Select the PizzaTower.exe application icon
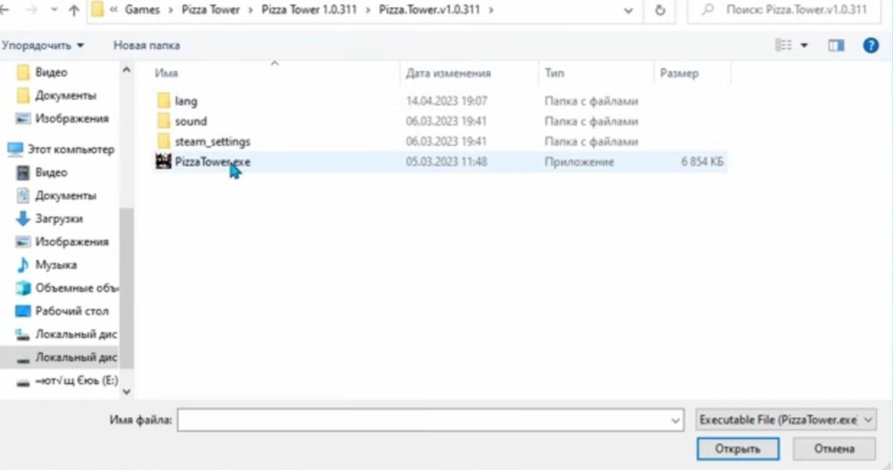 pyautogui.click(x=164, y=162)
